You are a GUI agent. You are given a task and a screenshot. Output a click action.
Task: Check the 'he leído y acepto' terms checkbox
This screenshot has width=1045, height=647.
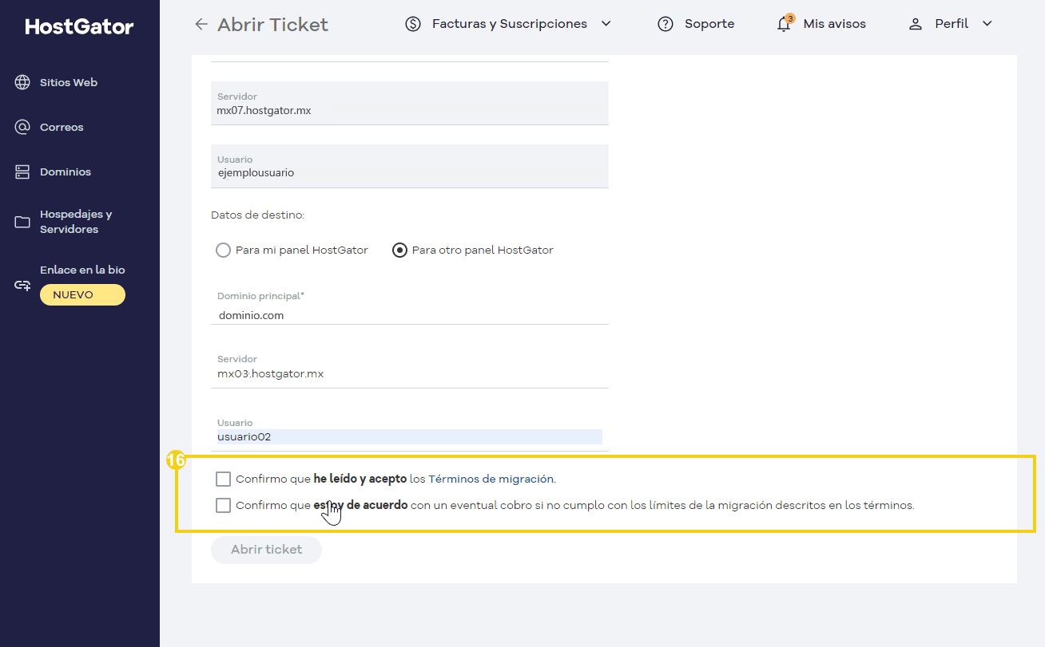pos(224,479)
